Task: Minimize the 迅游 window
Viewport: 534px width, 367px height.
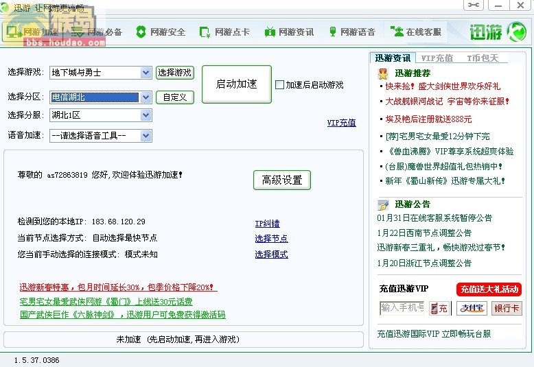Action: click(498, 5)
